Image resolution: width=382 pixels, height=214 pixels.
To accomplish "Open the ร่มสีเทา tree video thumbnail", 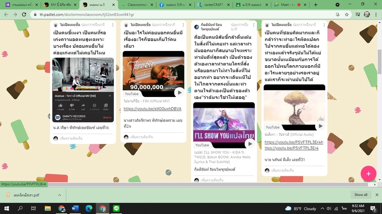I will tap(294, 107).
